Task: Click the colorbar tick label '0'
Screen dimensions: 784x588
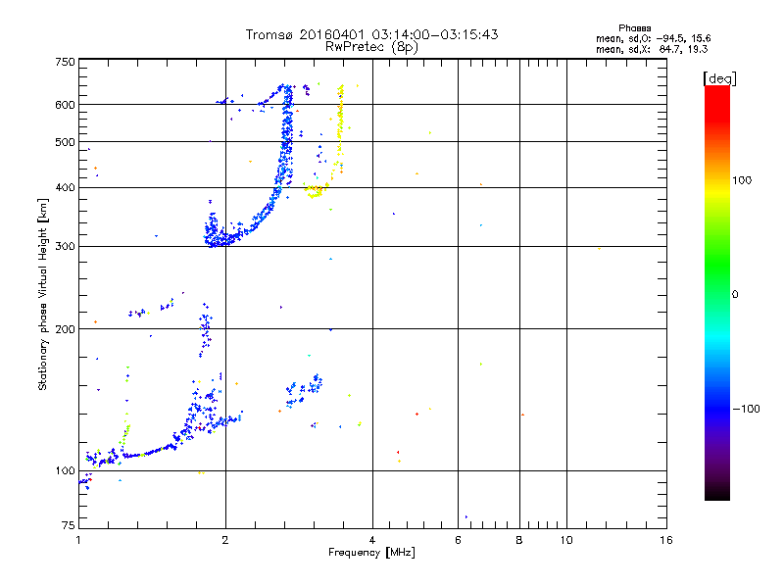Action: pyautogui.click(x=735, y=294)
